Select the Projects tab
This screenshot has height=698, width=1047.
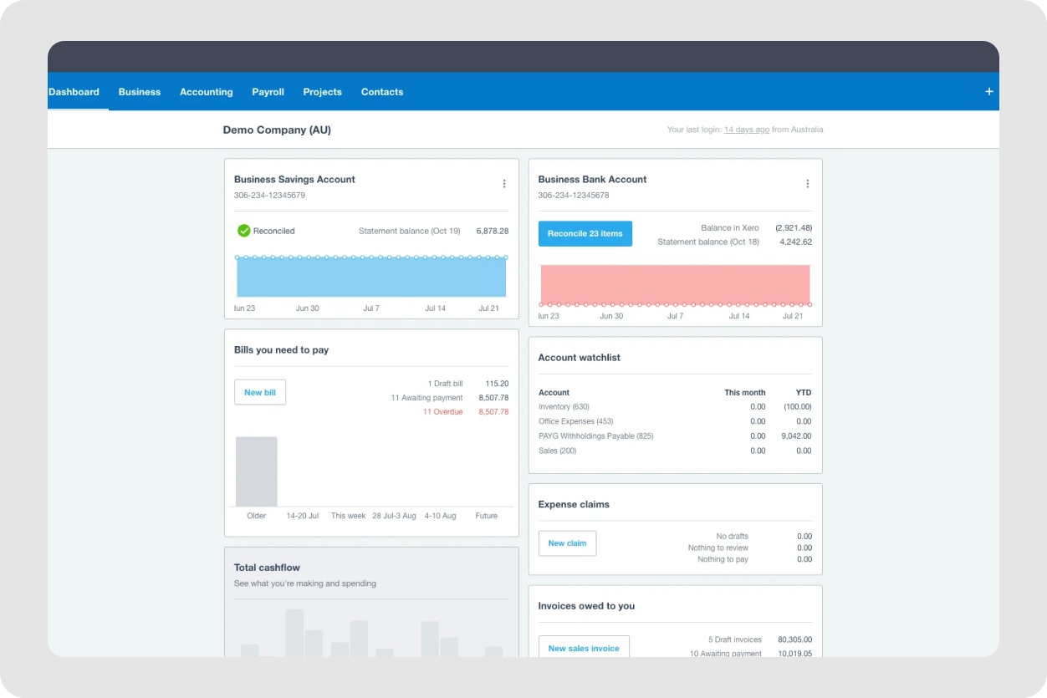(x=322, y=91)
